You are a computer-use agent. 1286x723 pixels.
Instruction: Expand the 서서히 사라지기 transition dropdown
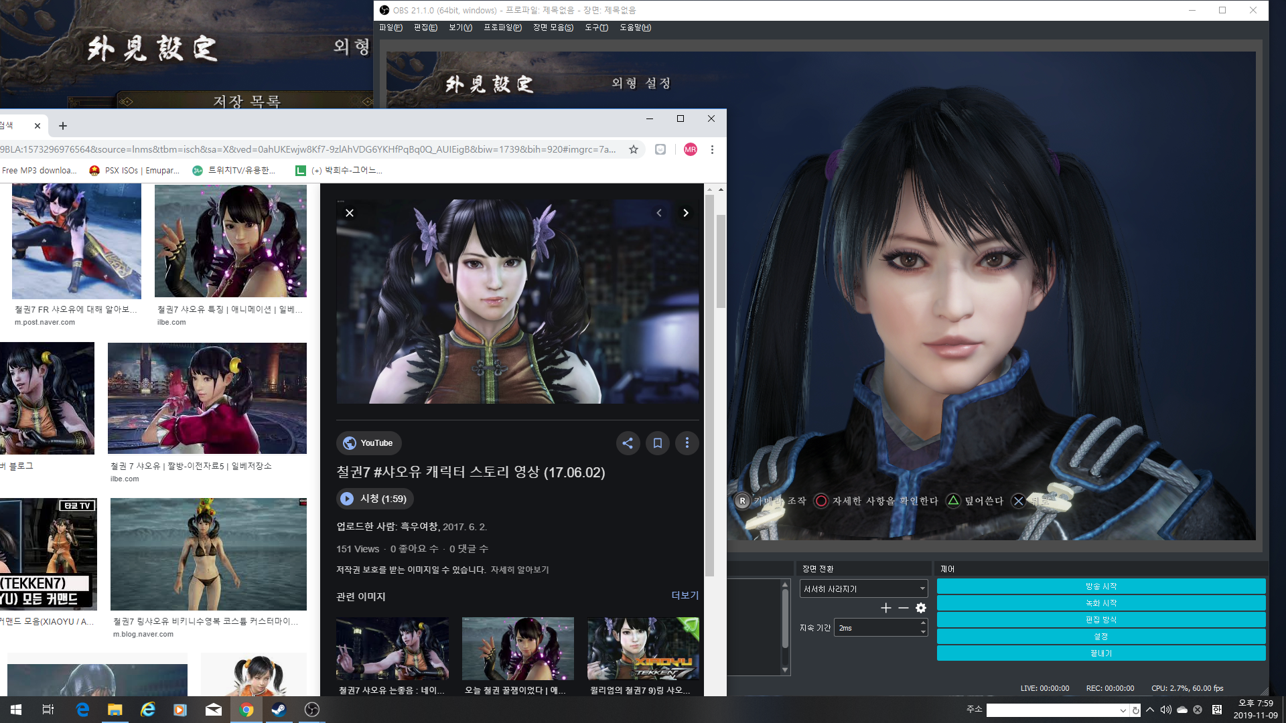click(922, 589)
